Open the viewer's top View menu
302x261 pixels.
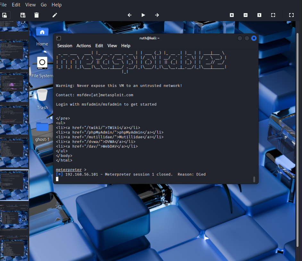[x=30, y=4]
